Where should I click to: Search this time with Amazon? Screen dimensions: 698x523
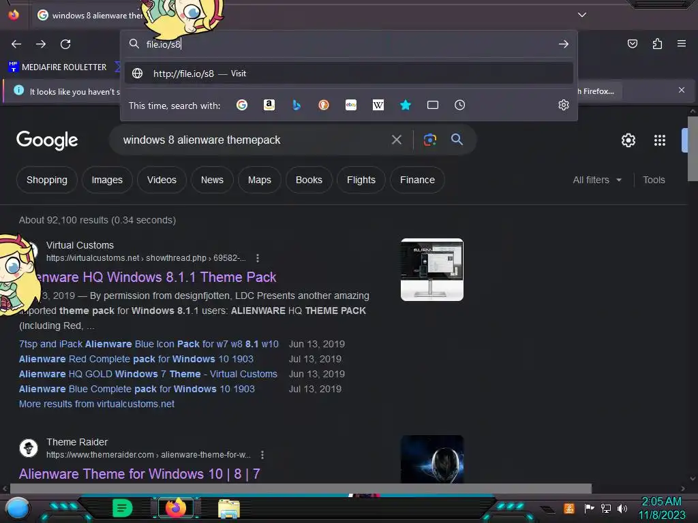(269, 105)
